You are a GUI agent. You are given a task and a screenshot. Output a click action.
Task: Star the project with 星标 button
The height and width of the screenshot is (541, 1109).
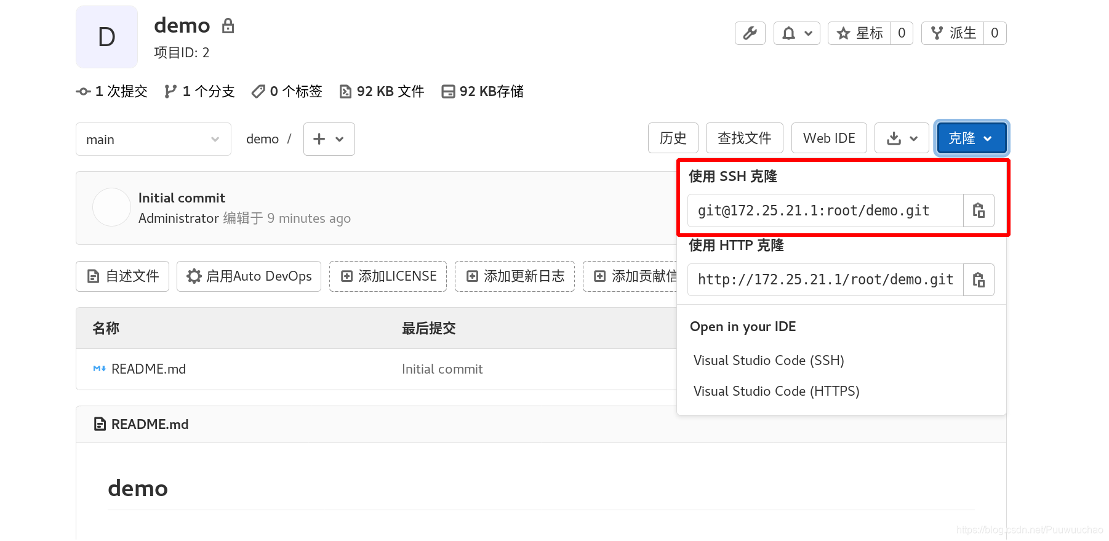(859, 33)
